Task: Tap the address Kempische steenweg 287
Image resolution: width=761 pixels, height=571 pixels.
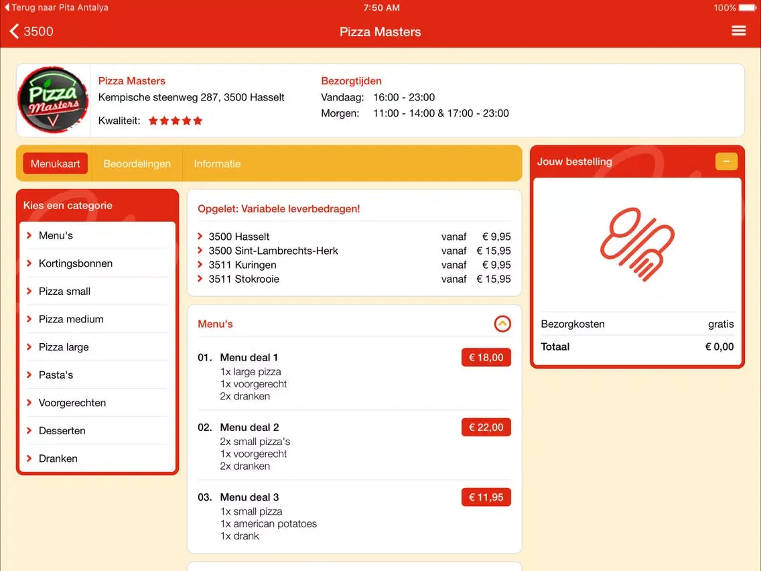Action: point(191,97)
